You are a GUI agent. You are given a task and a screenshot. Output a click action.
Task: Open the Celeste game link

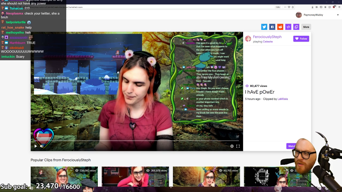point(268,42)
